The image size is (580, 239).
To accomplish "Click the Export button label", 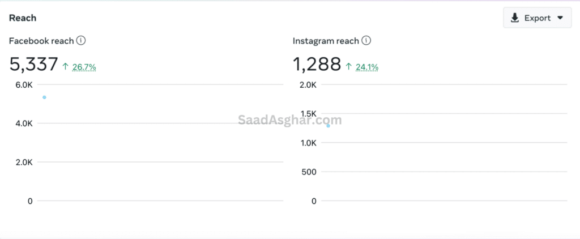I will click(538, 18).
